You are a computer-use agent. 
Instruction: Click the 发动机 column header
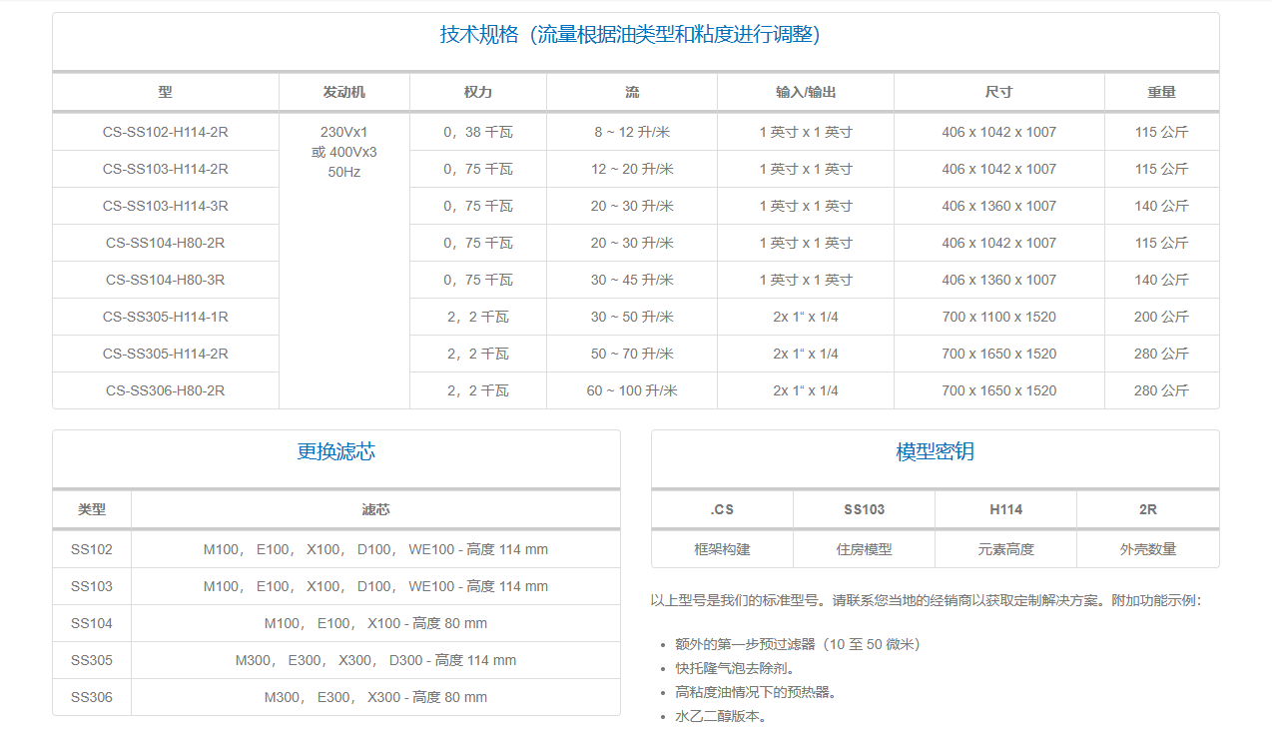click(x=343, y=92)
